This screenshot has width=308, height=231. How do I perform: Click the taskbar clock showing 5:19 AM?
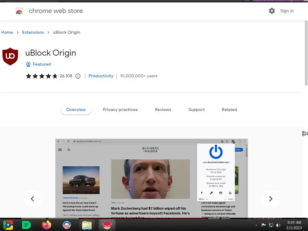pyautogui.click(x=294, y=225)
